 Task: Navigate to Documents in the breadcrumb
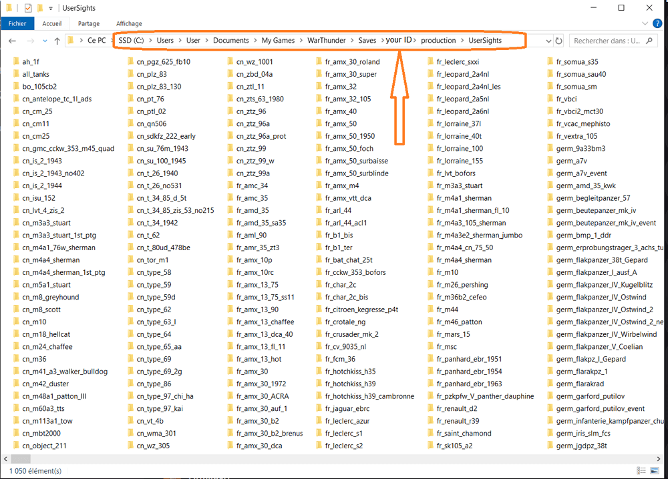pos(230,41)
